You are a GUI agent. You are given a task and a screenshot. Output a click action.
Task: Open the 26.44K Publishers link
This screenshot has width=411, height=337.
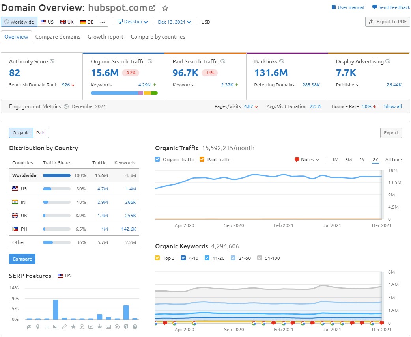coord(394,85)
